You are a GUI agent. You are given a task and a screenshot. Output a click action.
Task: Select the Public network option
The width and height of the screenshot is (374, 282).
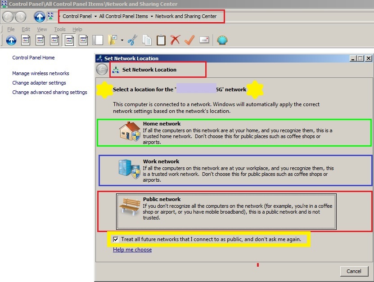[x=226, y=211]
